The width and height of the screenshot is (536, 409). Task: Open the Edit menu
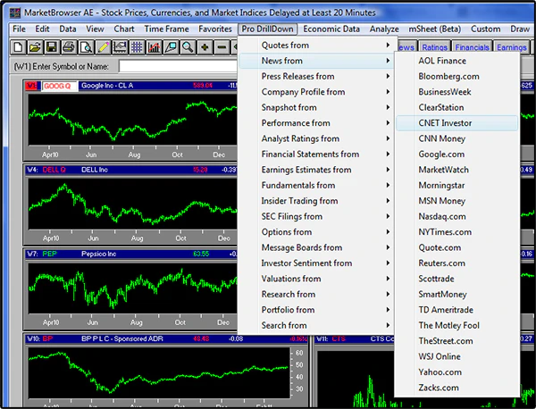pos(42,29)
